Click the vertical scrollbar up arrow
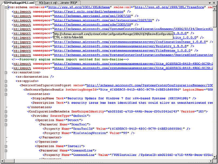The image size is (218, 164). (214, 9)
